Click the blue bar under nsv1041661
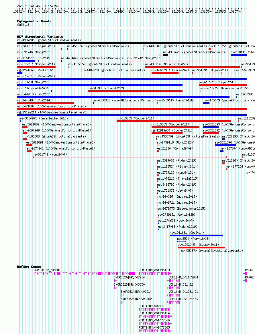The height and width of the screenshot is (334, 255). [x=196, y=235]
